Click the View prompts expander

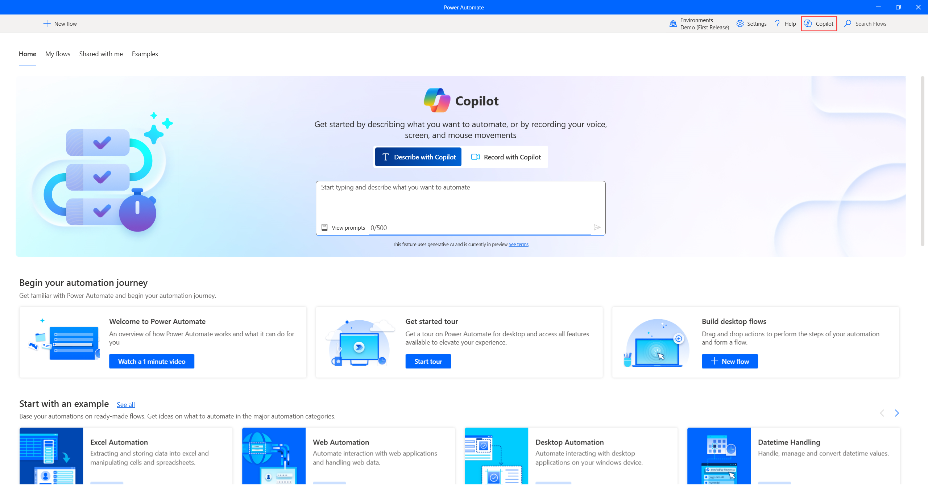342,228
